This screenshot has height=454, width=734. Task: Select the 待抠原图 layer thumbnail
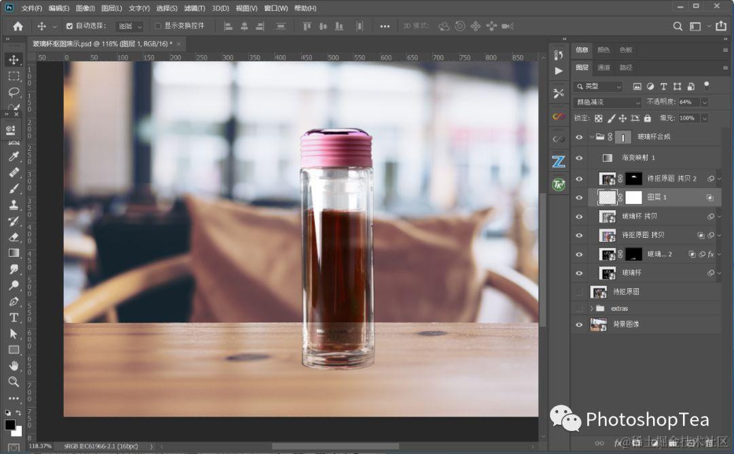pyautogui.click(x=599, y=292)
